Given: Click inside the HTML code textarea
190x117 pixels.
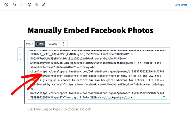Looking at the screenshot, I should pyautogui.click(x=97, y=75).
